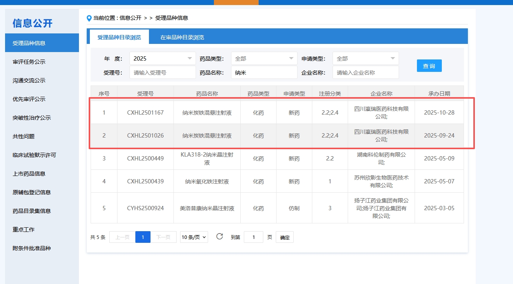Click the 药品名称 field containing 纳米
The width and height of the screenshot is (513, 284).
(264, 73)
